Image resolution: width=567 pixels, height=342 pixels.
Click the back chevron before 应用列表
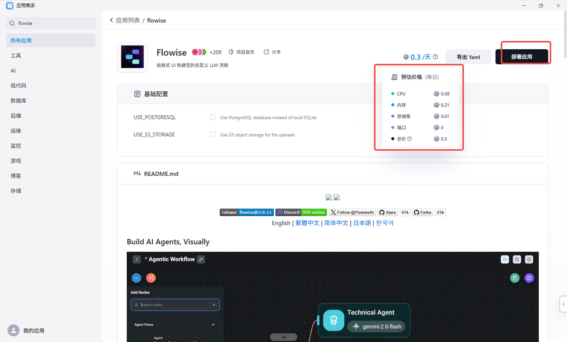click(x=111, y=20)
